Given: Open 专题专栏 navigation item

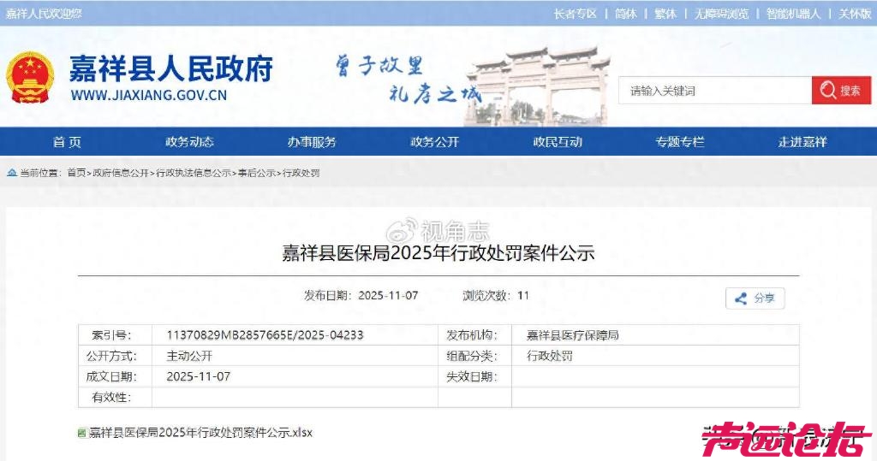Looking at the screenshot, I should pos(679,142).
